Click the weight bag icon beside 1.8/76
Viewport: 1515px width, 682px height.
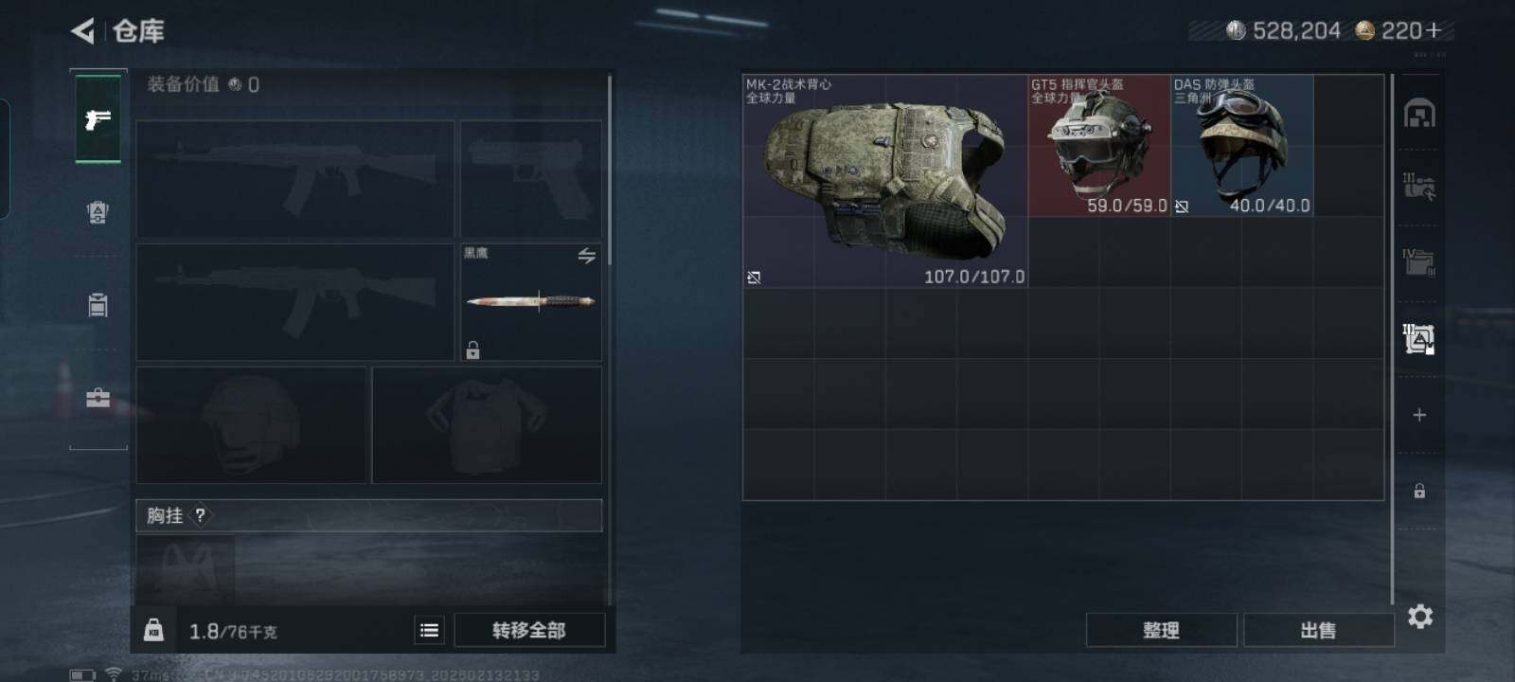[153, 631]
